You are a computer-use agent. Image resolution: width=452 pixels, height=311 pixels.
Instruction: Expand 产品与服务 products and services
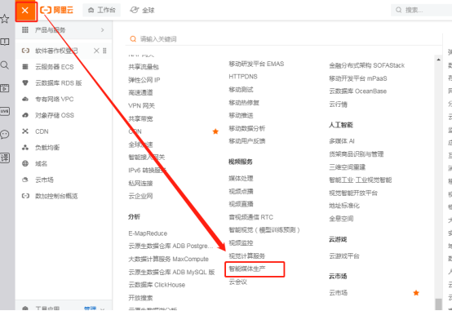tap(64, 30)
